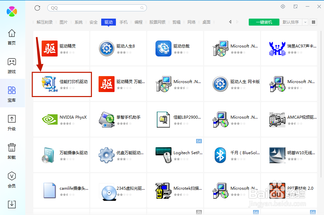Click the 佳能打印机驱动 icon
The image size is (324, 215).
(x=50, y=84)
